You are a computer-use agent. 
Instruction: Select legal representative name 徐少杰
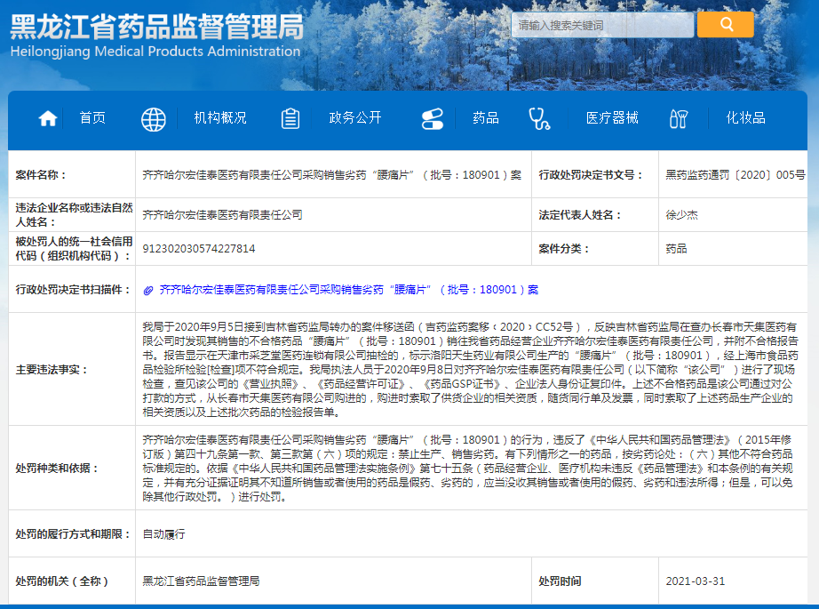tap(681, 215)
